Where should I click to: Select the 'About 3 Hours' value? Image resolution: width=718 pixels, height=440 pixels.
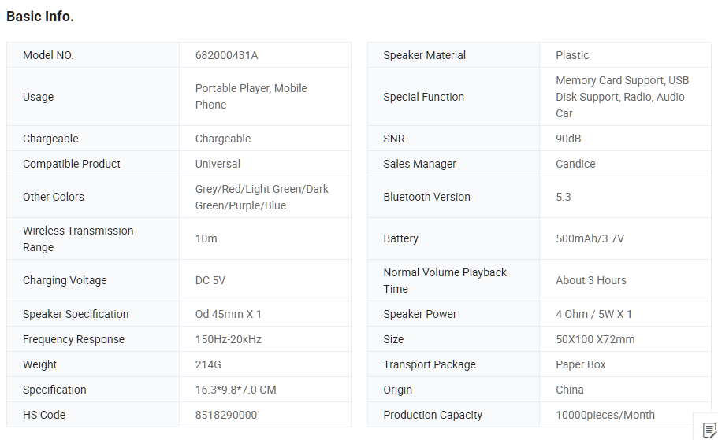[x=591, y=280]
